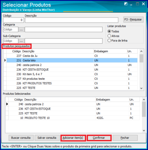Image resolution: width=148 pixels, height=150 pixels.
Task: Click Embalagem column header in searched grid
Action: coord(110,51)
